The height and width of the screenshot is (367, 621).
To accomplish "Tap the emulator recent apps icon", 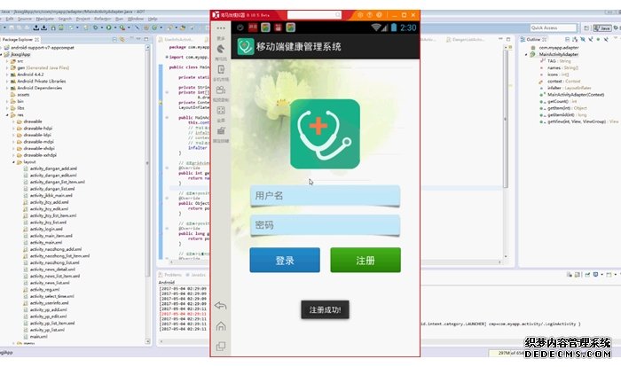I will (x=221, y=346).
